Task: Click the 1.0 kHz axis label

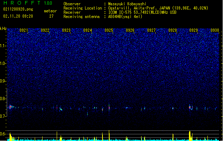Action: click(x=3, y=63)
